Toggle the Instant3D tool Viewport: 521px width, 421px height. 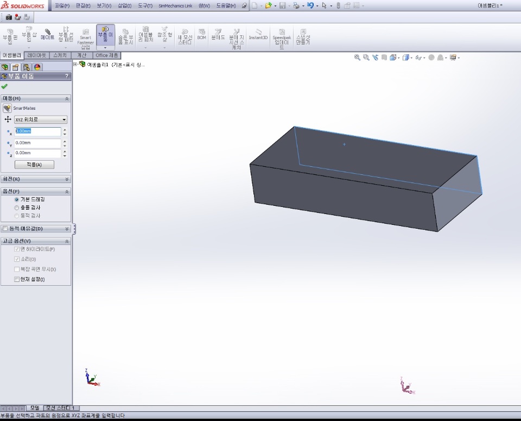[258, 35]
